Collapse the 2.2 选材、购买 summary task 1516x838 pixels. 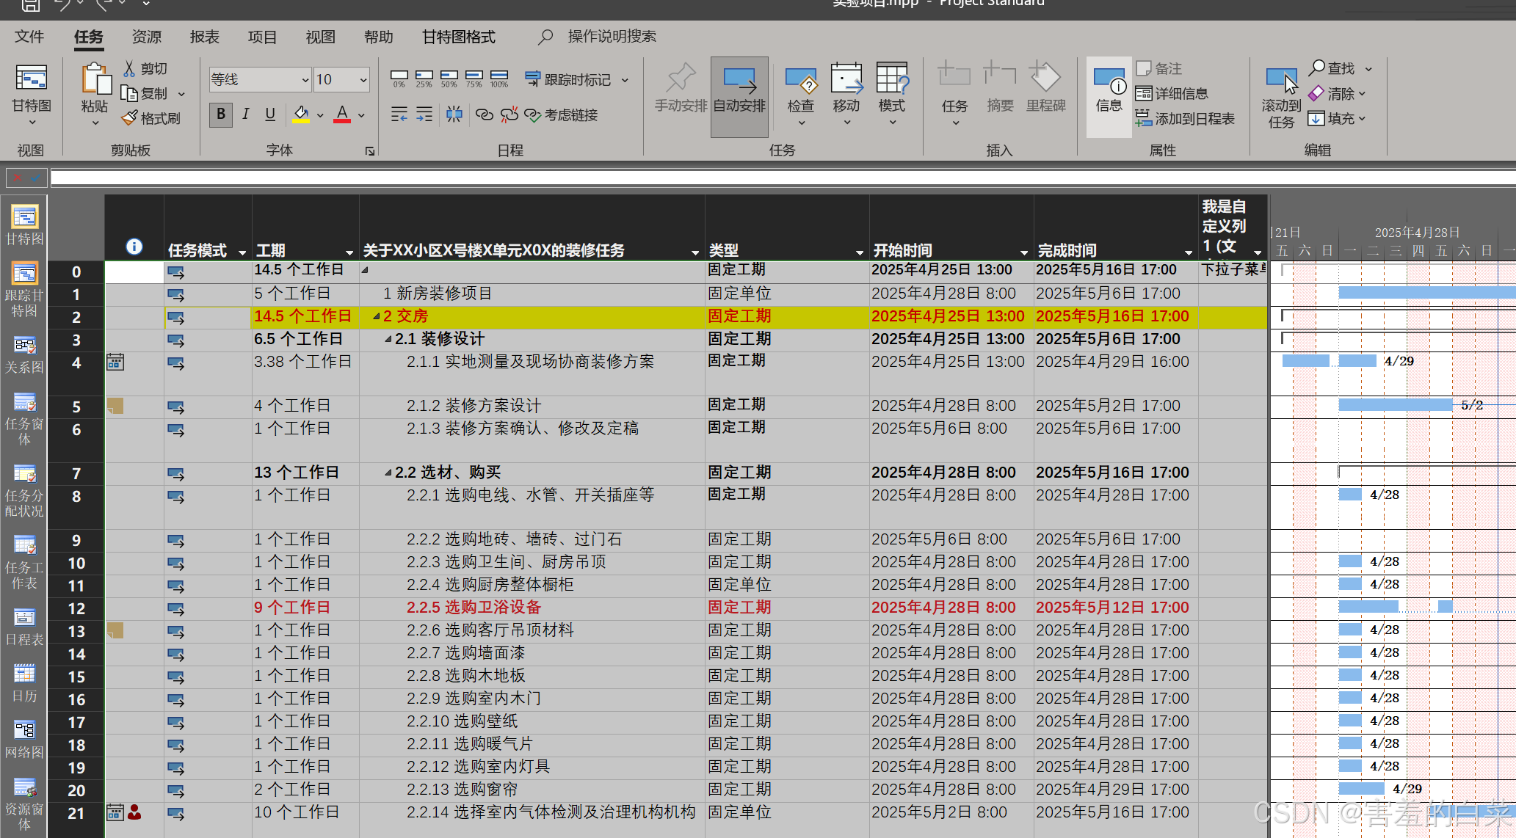pyautogui.click(x=388, y=473)
